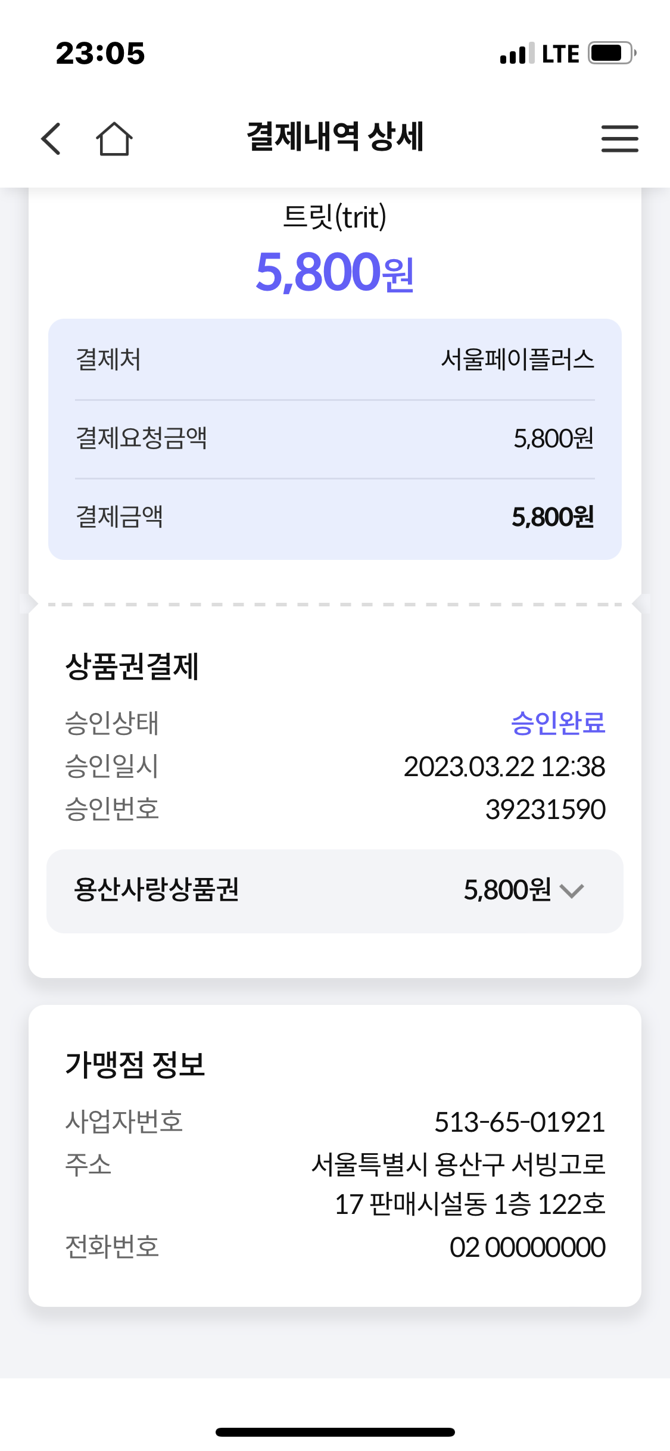The height and width of the screenshot is (1451, 670).
Task: Tap the back arrow icon
Action: coord(51,139)
